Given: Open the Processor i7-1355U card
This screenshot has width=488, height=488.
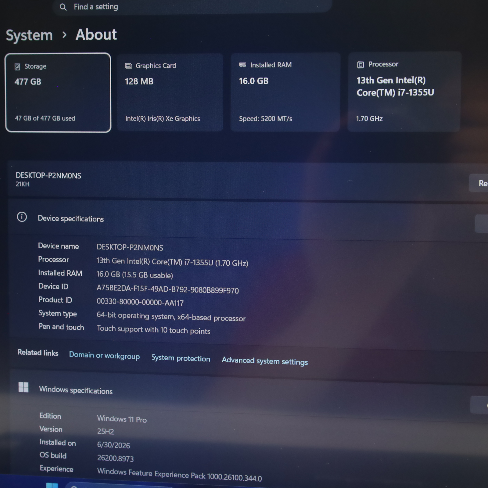Looking at the screenshot, I should click(x=404, y=92).
